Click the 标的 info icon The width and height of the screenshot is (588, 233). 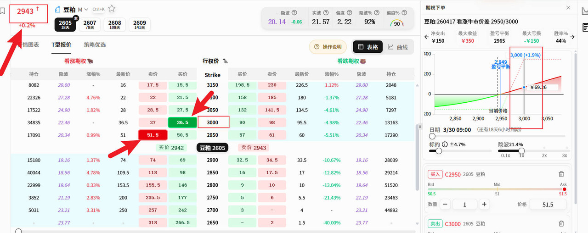[x=445, y=144]
